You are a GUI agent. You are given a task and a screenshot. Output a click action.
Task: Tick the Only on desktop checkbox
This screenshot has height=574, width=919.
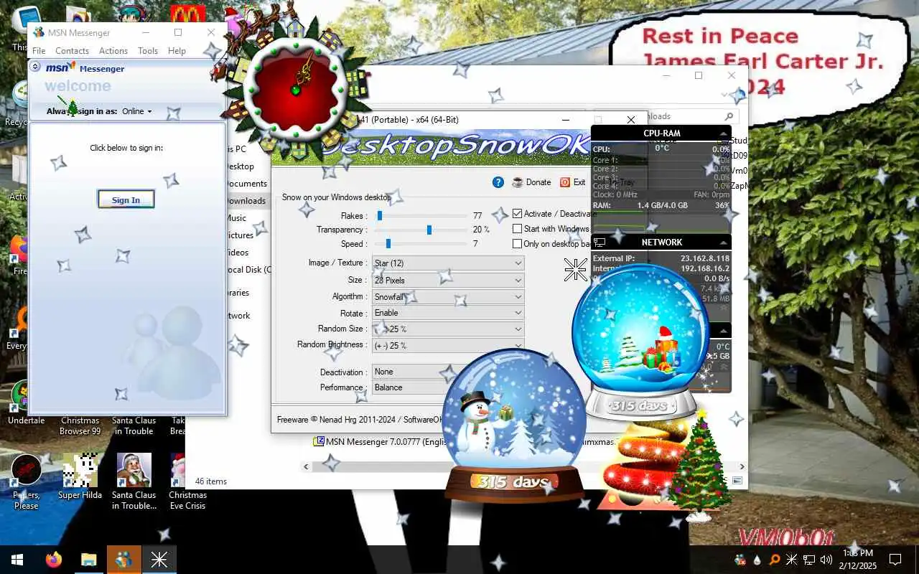[x=517, y=244]
